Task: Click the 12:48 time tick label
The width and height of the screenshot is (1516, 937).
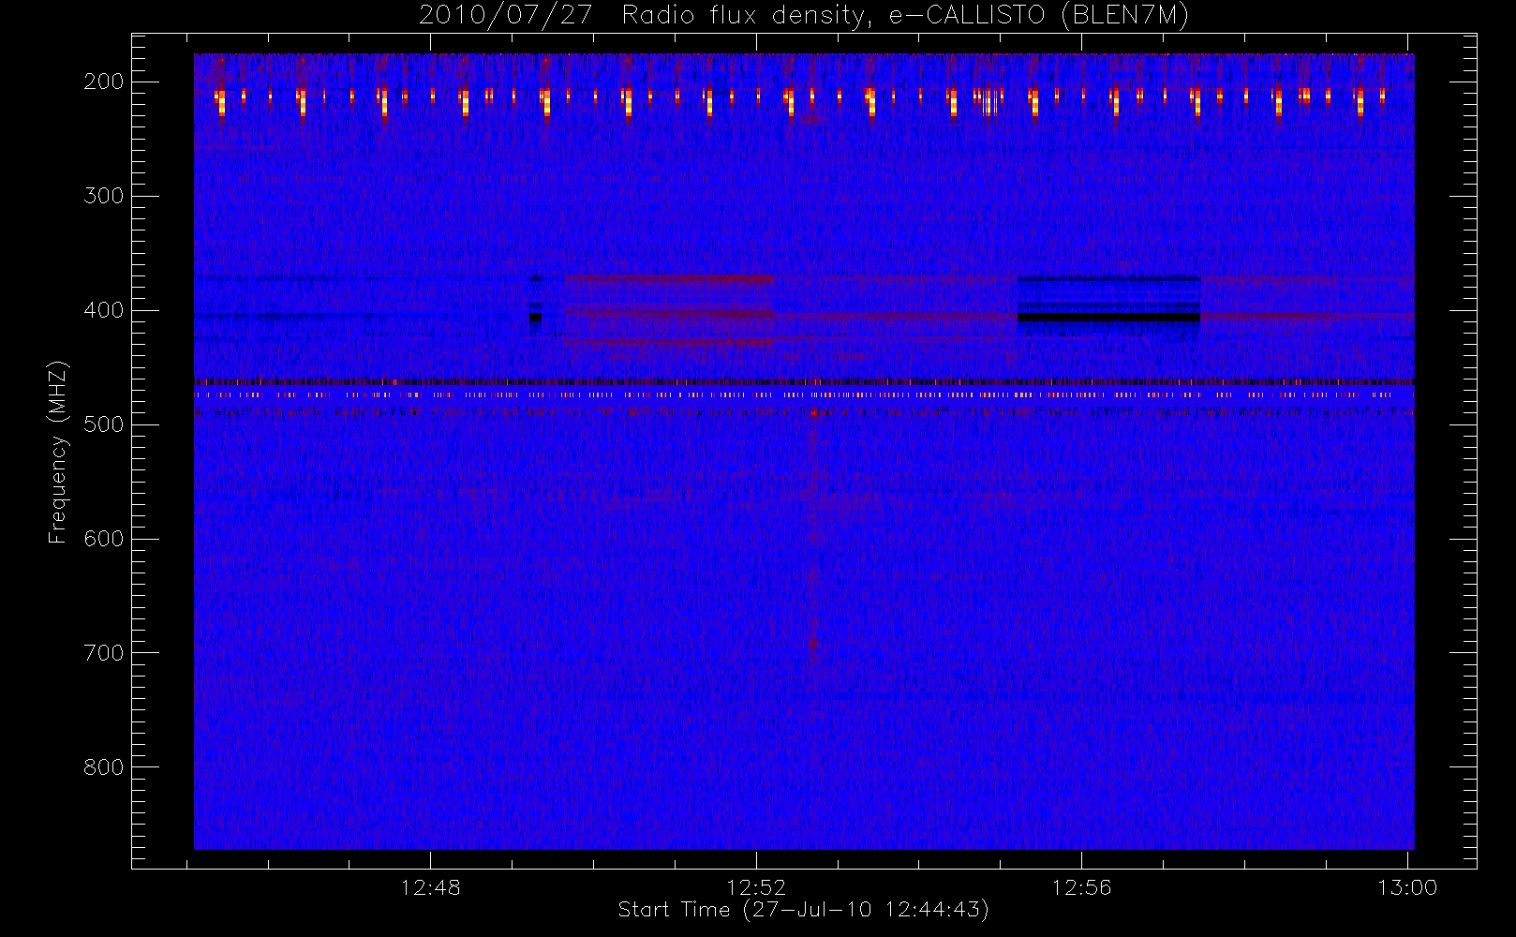Action: point(430,887)
